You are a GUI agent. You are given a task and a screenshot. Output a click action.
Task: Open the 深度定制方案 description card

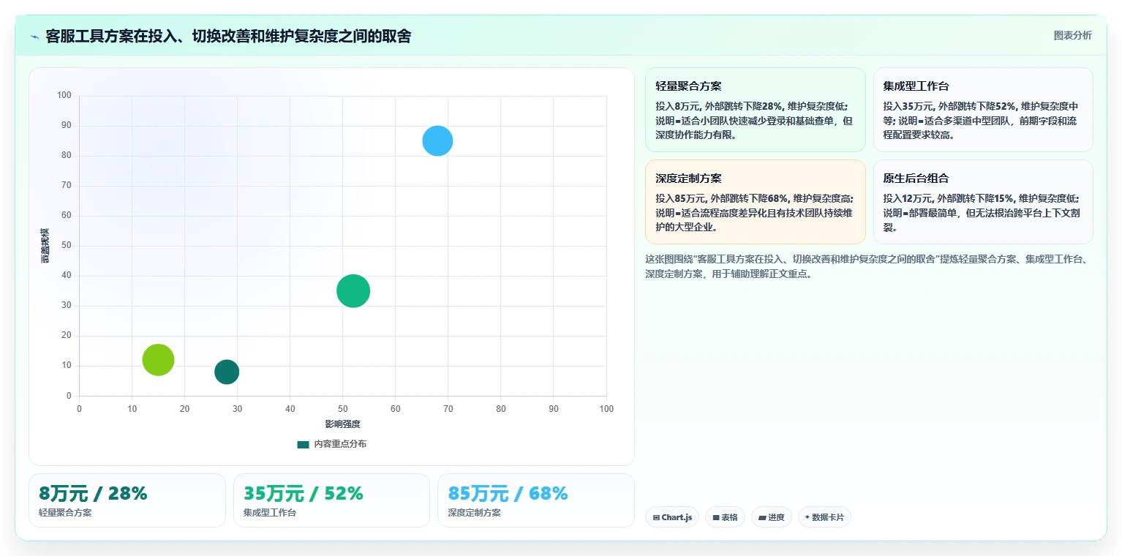click(755, 202)
